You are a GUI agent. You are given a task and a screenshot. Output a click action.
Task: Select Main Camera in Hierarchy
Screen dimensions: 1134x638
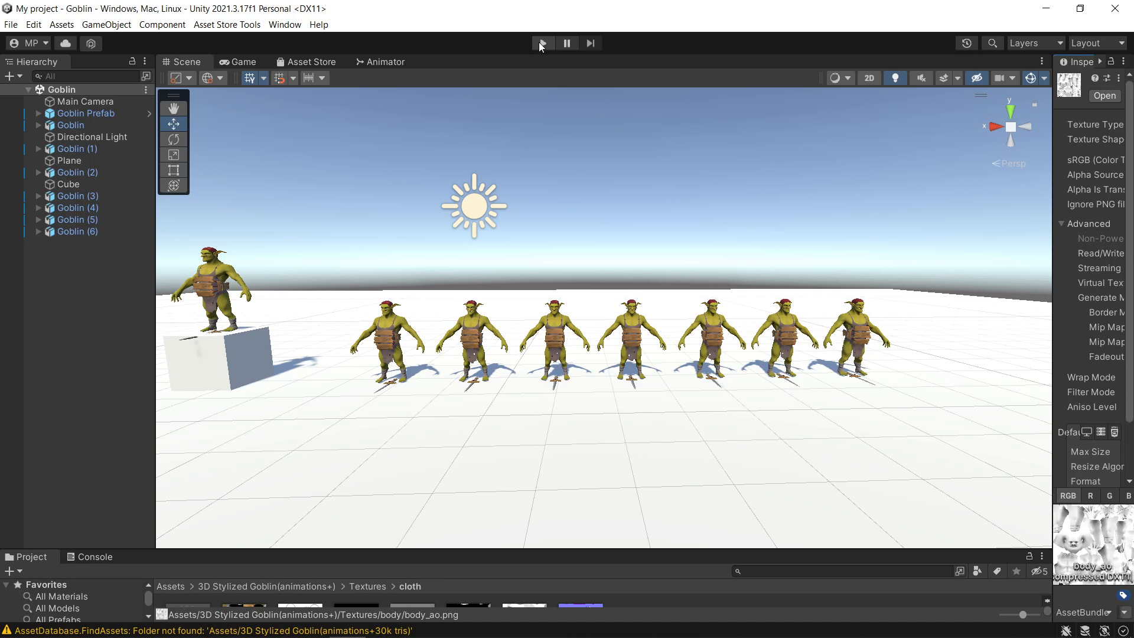(85, 102)
